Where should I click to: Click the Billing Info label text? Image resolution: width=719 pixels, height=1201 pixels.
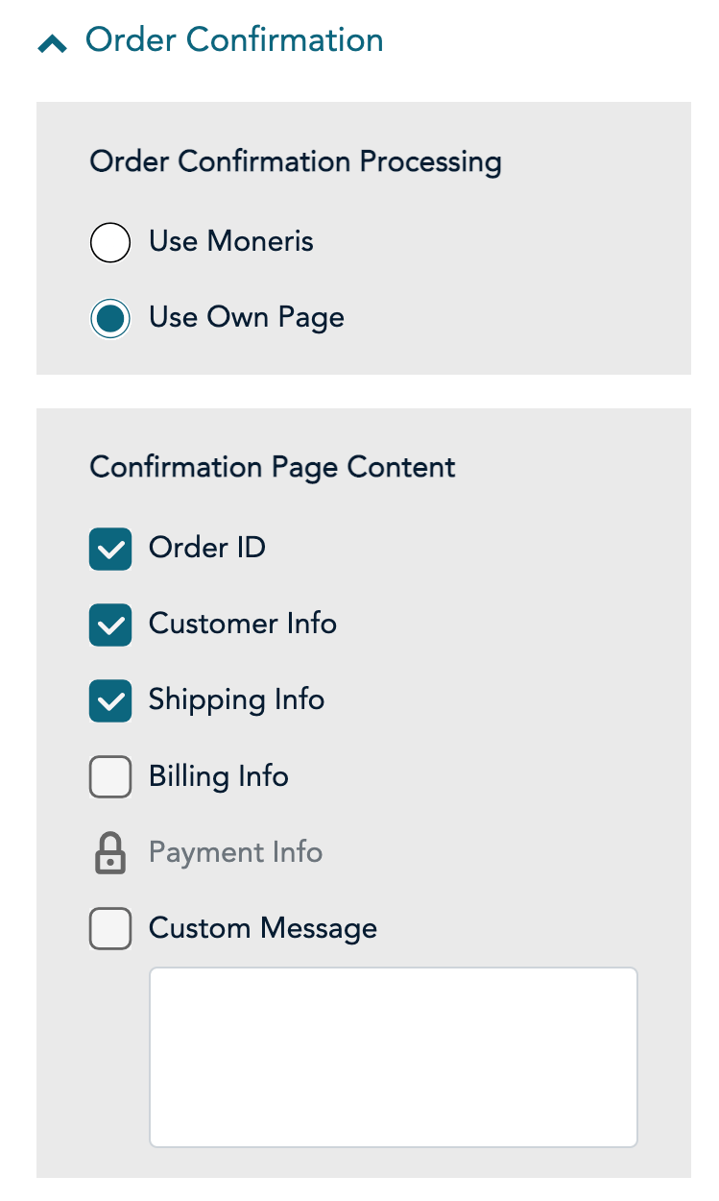[x=219, y=776]
